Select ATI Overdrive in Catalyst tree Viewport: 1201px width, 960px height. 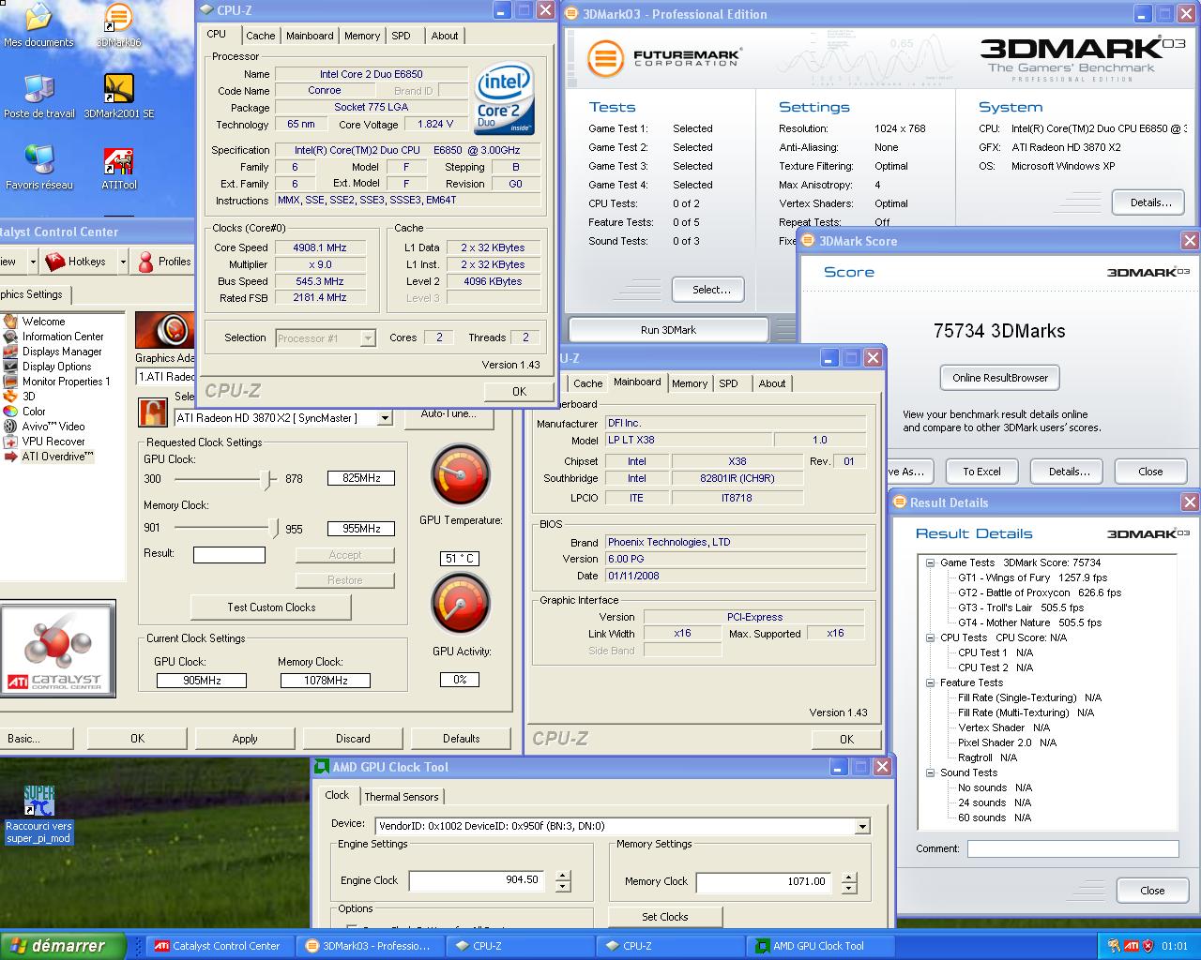[x=57, y=457]
